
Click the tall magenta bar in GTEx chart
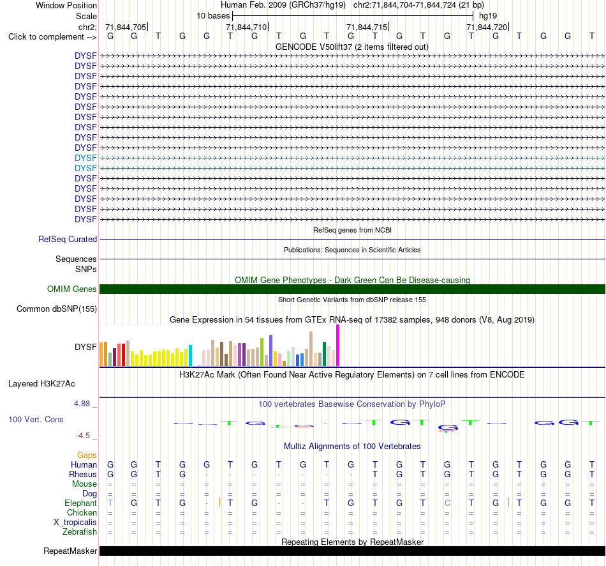pos(338,346)
